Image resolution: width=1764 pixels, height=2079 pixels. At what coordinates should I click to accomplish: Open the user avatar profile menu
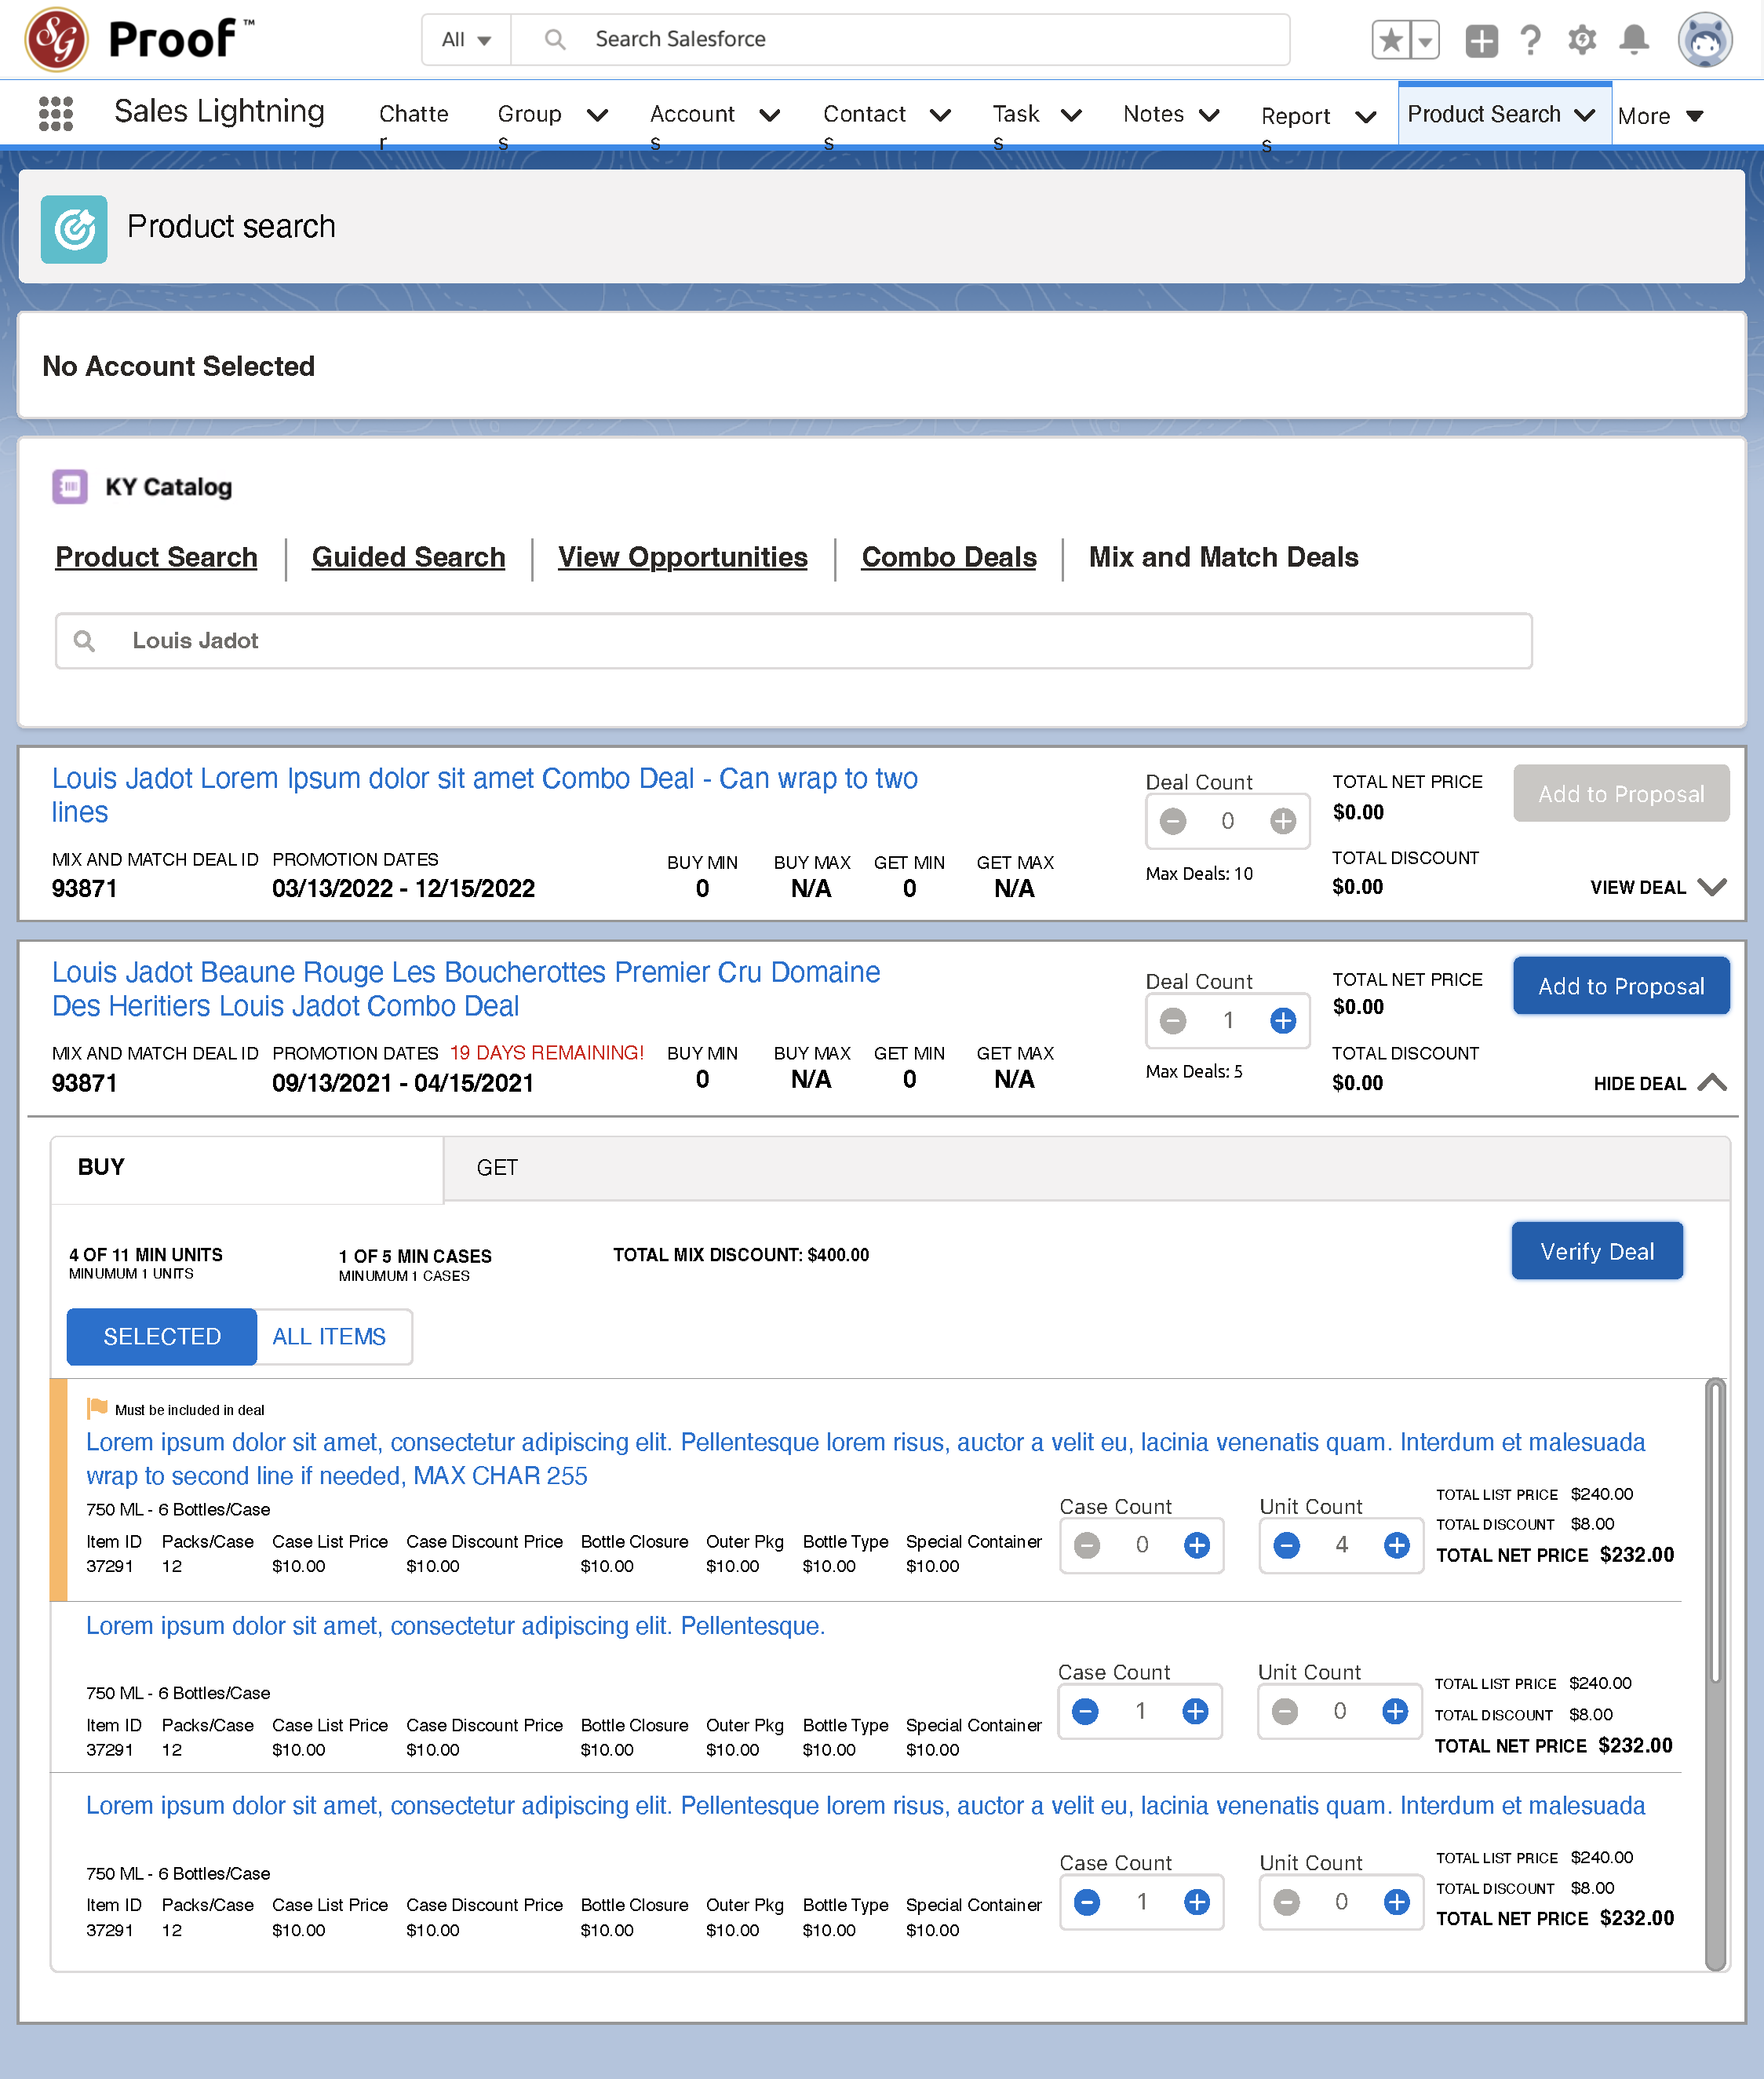click(1704, 40)
